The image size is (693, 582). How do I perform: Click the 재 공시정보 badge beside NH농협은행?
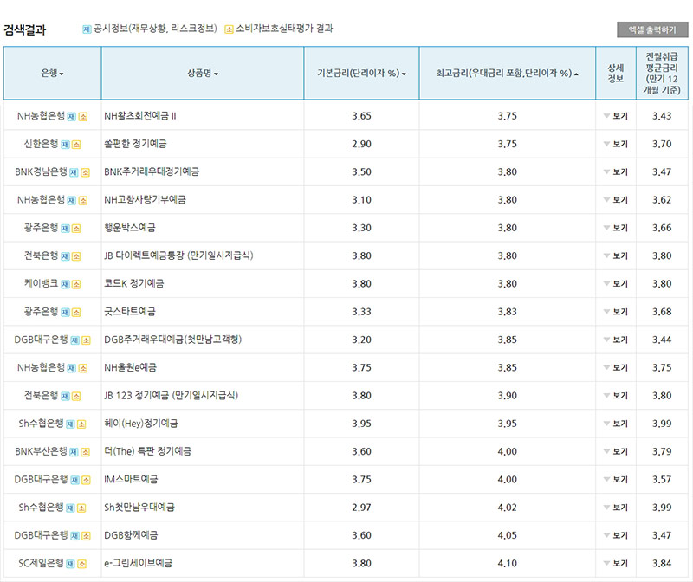[x=72, y=116]
